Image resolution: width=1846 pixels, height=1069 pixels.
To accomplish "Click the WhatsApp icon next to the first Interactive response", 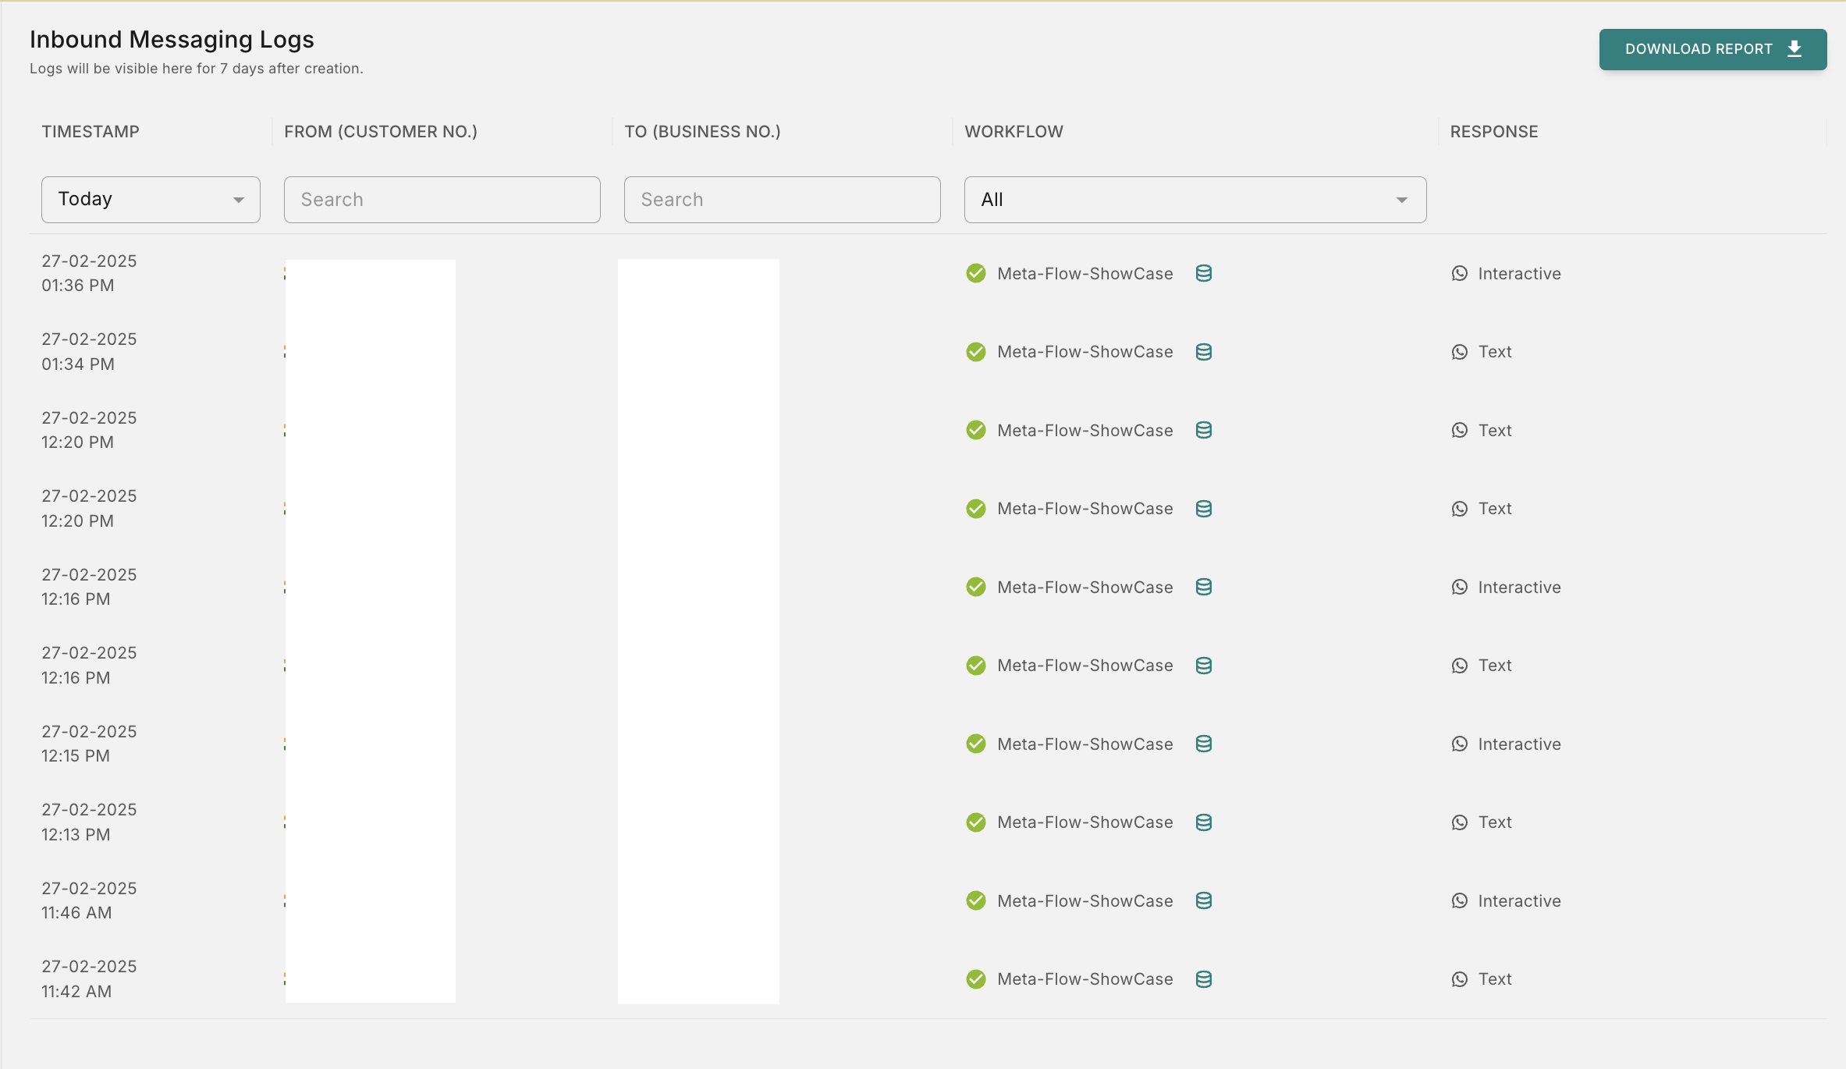I will click(x=1460, y=273).
